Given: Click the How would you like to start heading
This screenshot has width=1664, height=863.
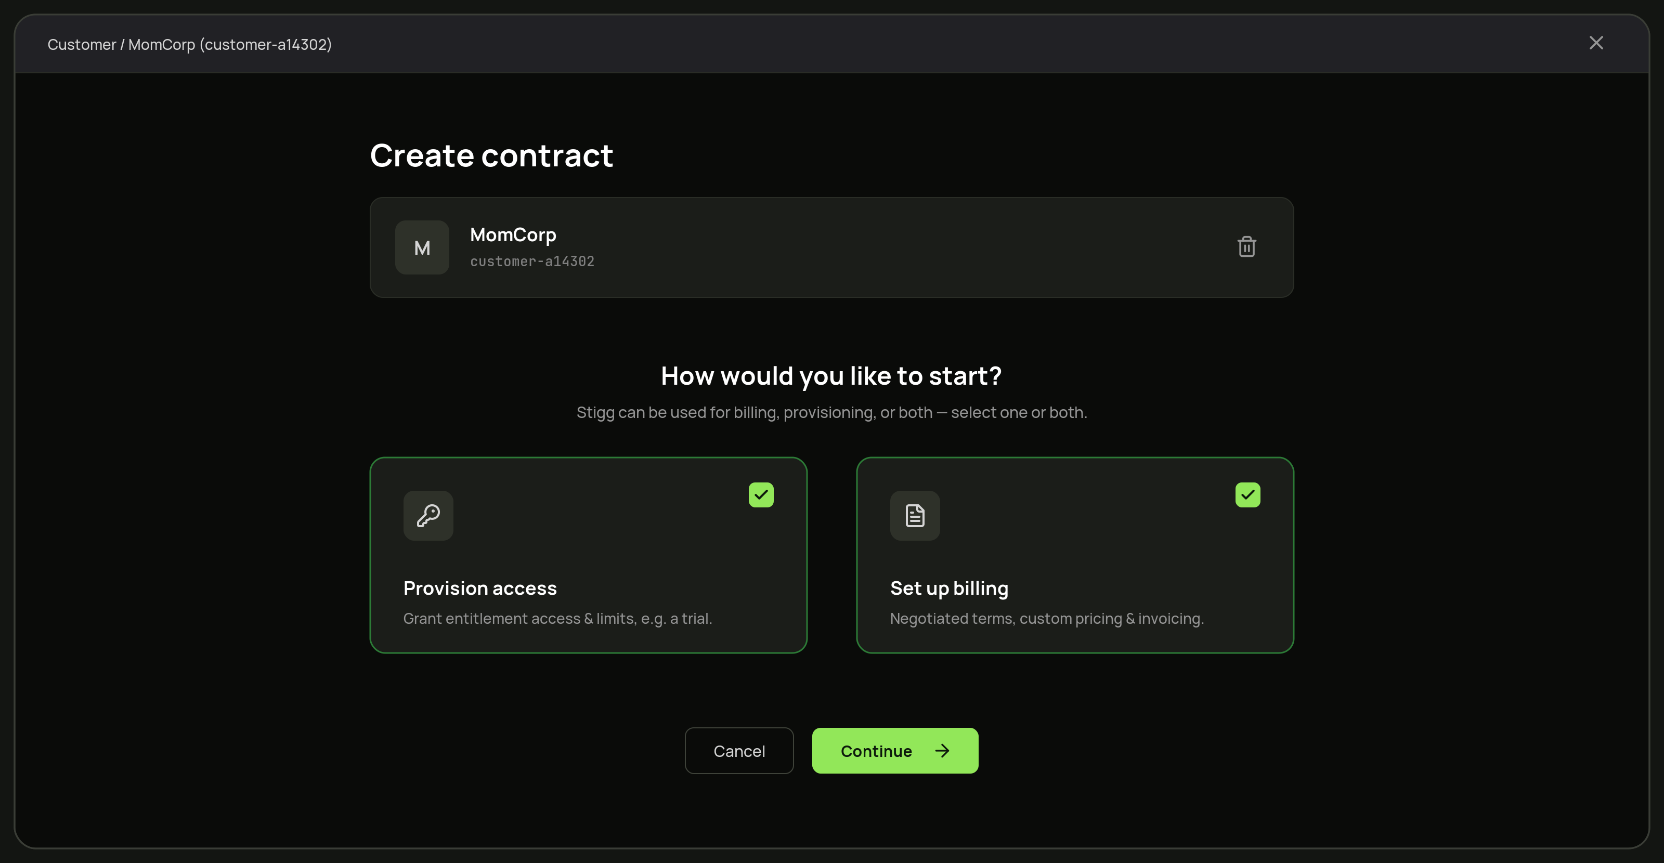Looking at the screenshot, I should 831,376.
